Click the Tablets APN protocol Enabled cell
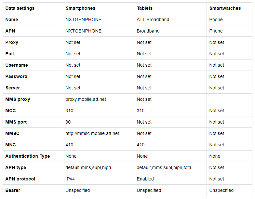This screenshot has height=199, width=255. [x=145, y=179]
